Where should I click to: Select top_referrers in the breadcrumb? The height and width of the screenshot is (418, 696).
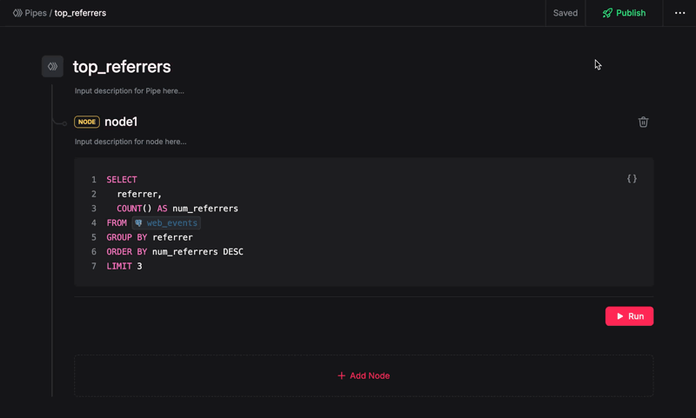tap(80, 13)
